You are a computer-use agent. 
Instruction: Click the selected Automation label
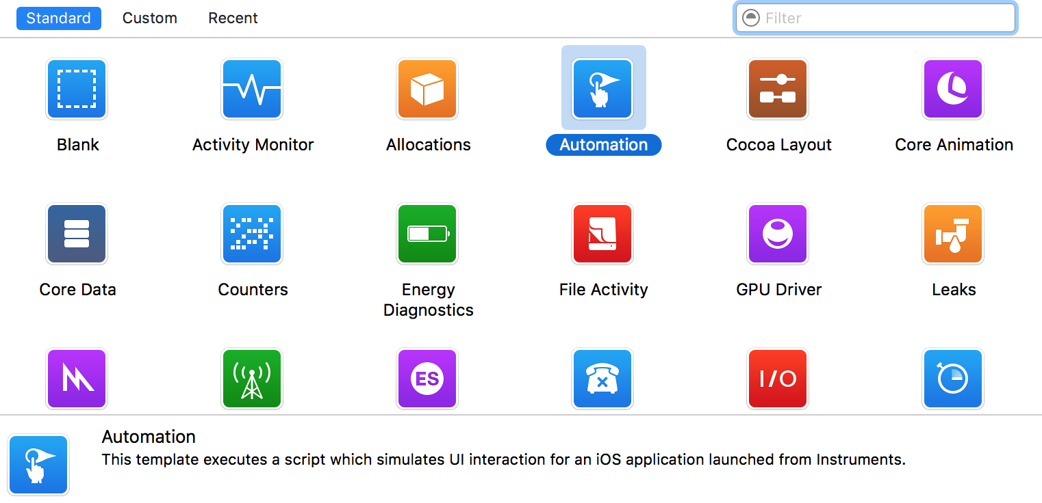pyautogui.click(x=603, y=145)
